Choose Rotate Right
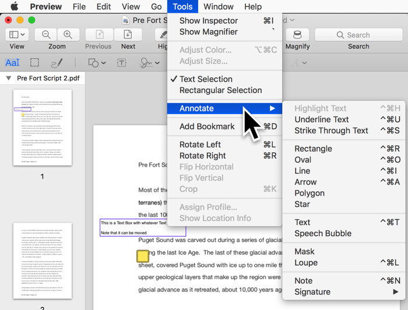 224,156
